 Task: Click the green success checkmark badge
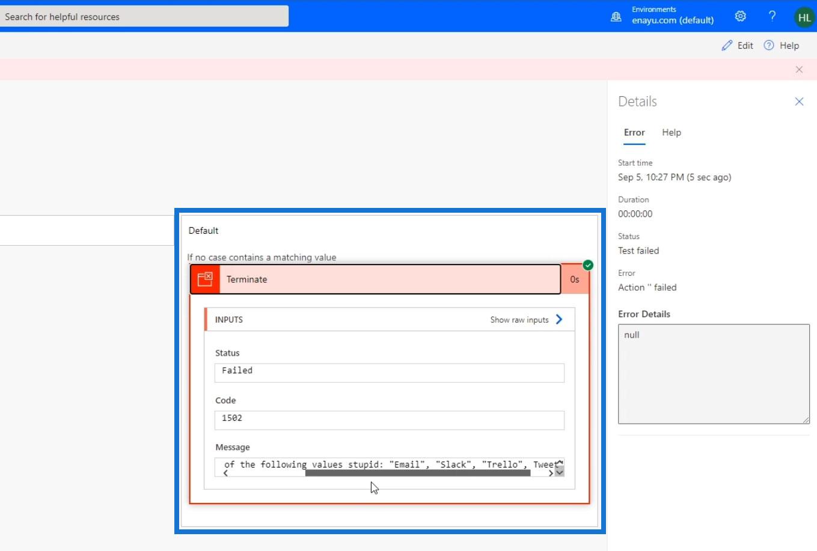pyautogui.click(x=588, y=265)
